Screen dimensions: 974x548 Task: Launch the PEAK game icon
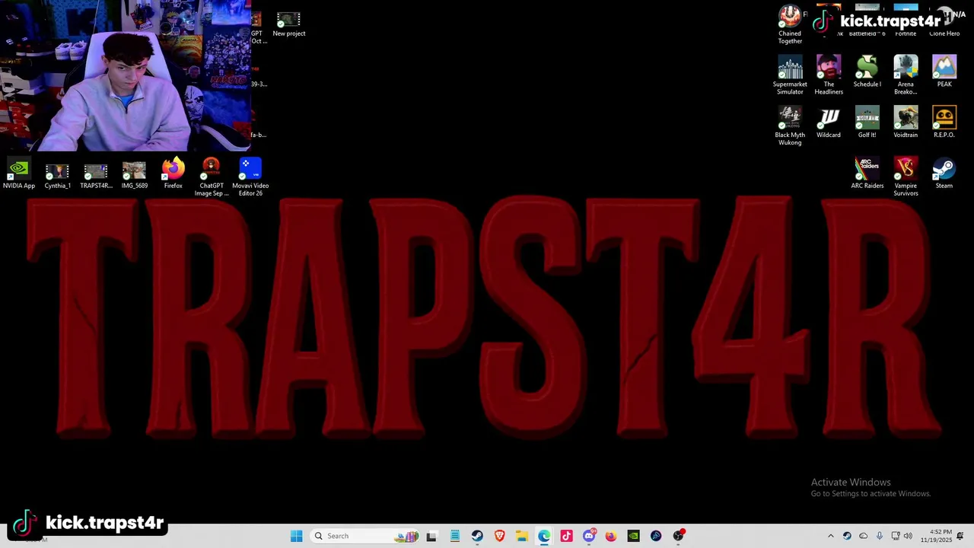944,72
